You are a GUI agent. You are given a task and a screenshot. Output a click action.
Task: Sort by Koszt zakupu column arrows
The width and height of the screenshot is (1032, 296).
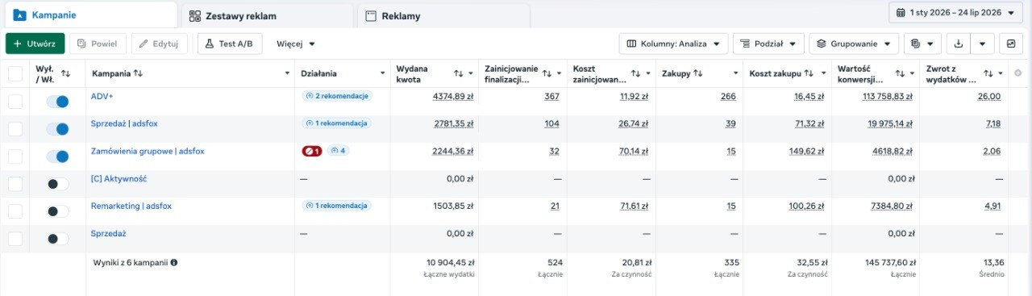click(x=809, y=73)
